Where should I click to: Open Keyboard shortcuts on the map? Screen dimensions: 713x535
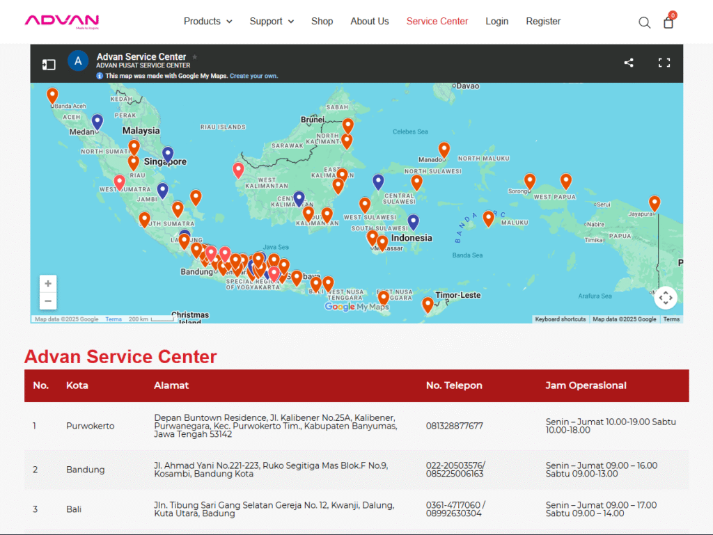coord(561,319)
